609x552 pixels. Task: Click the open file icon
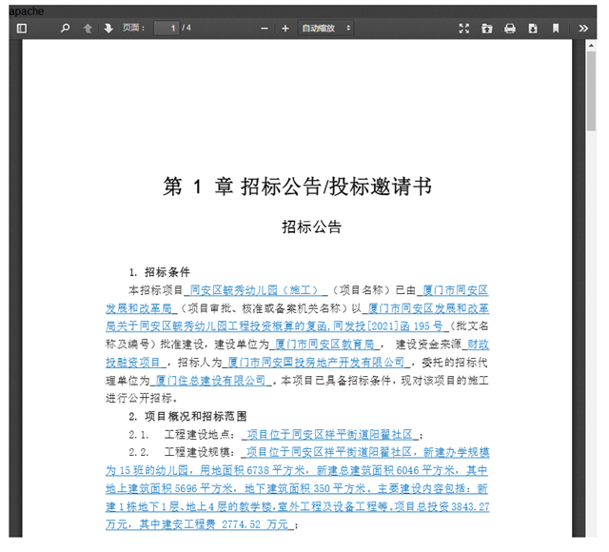coord(487,29)
